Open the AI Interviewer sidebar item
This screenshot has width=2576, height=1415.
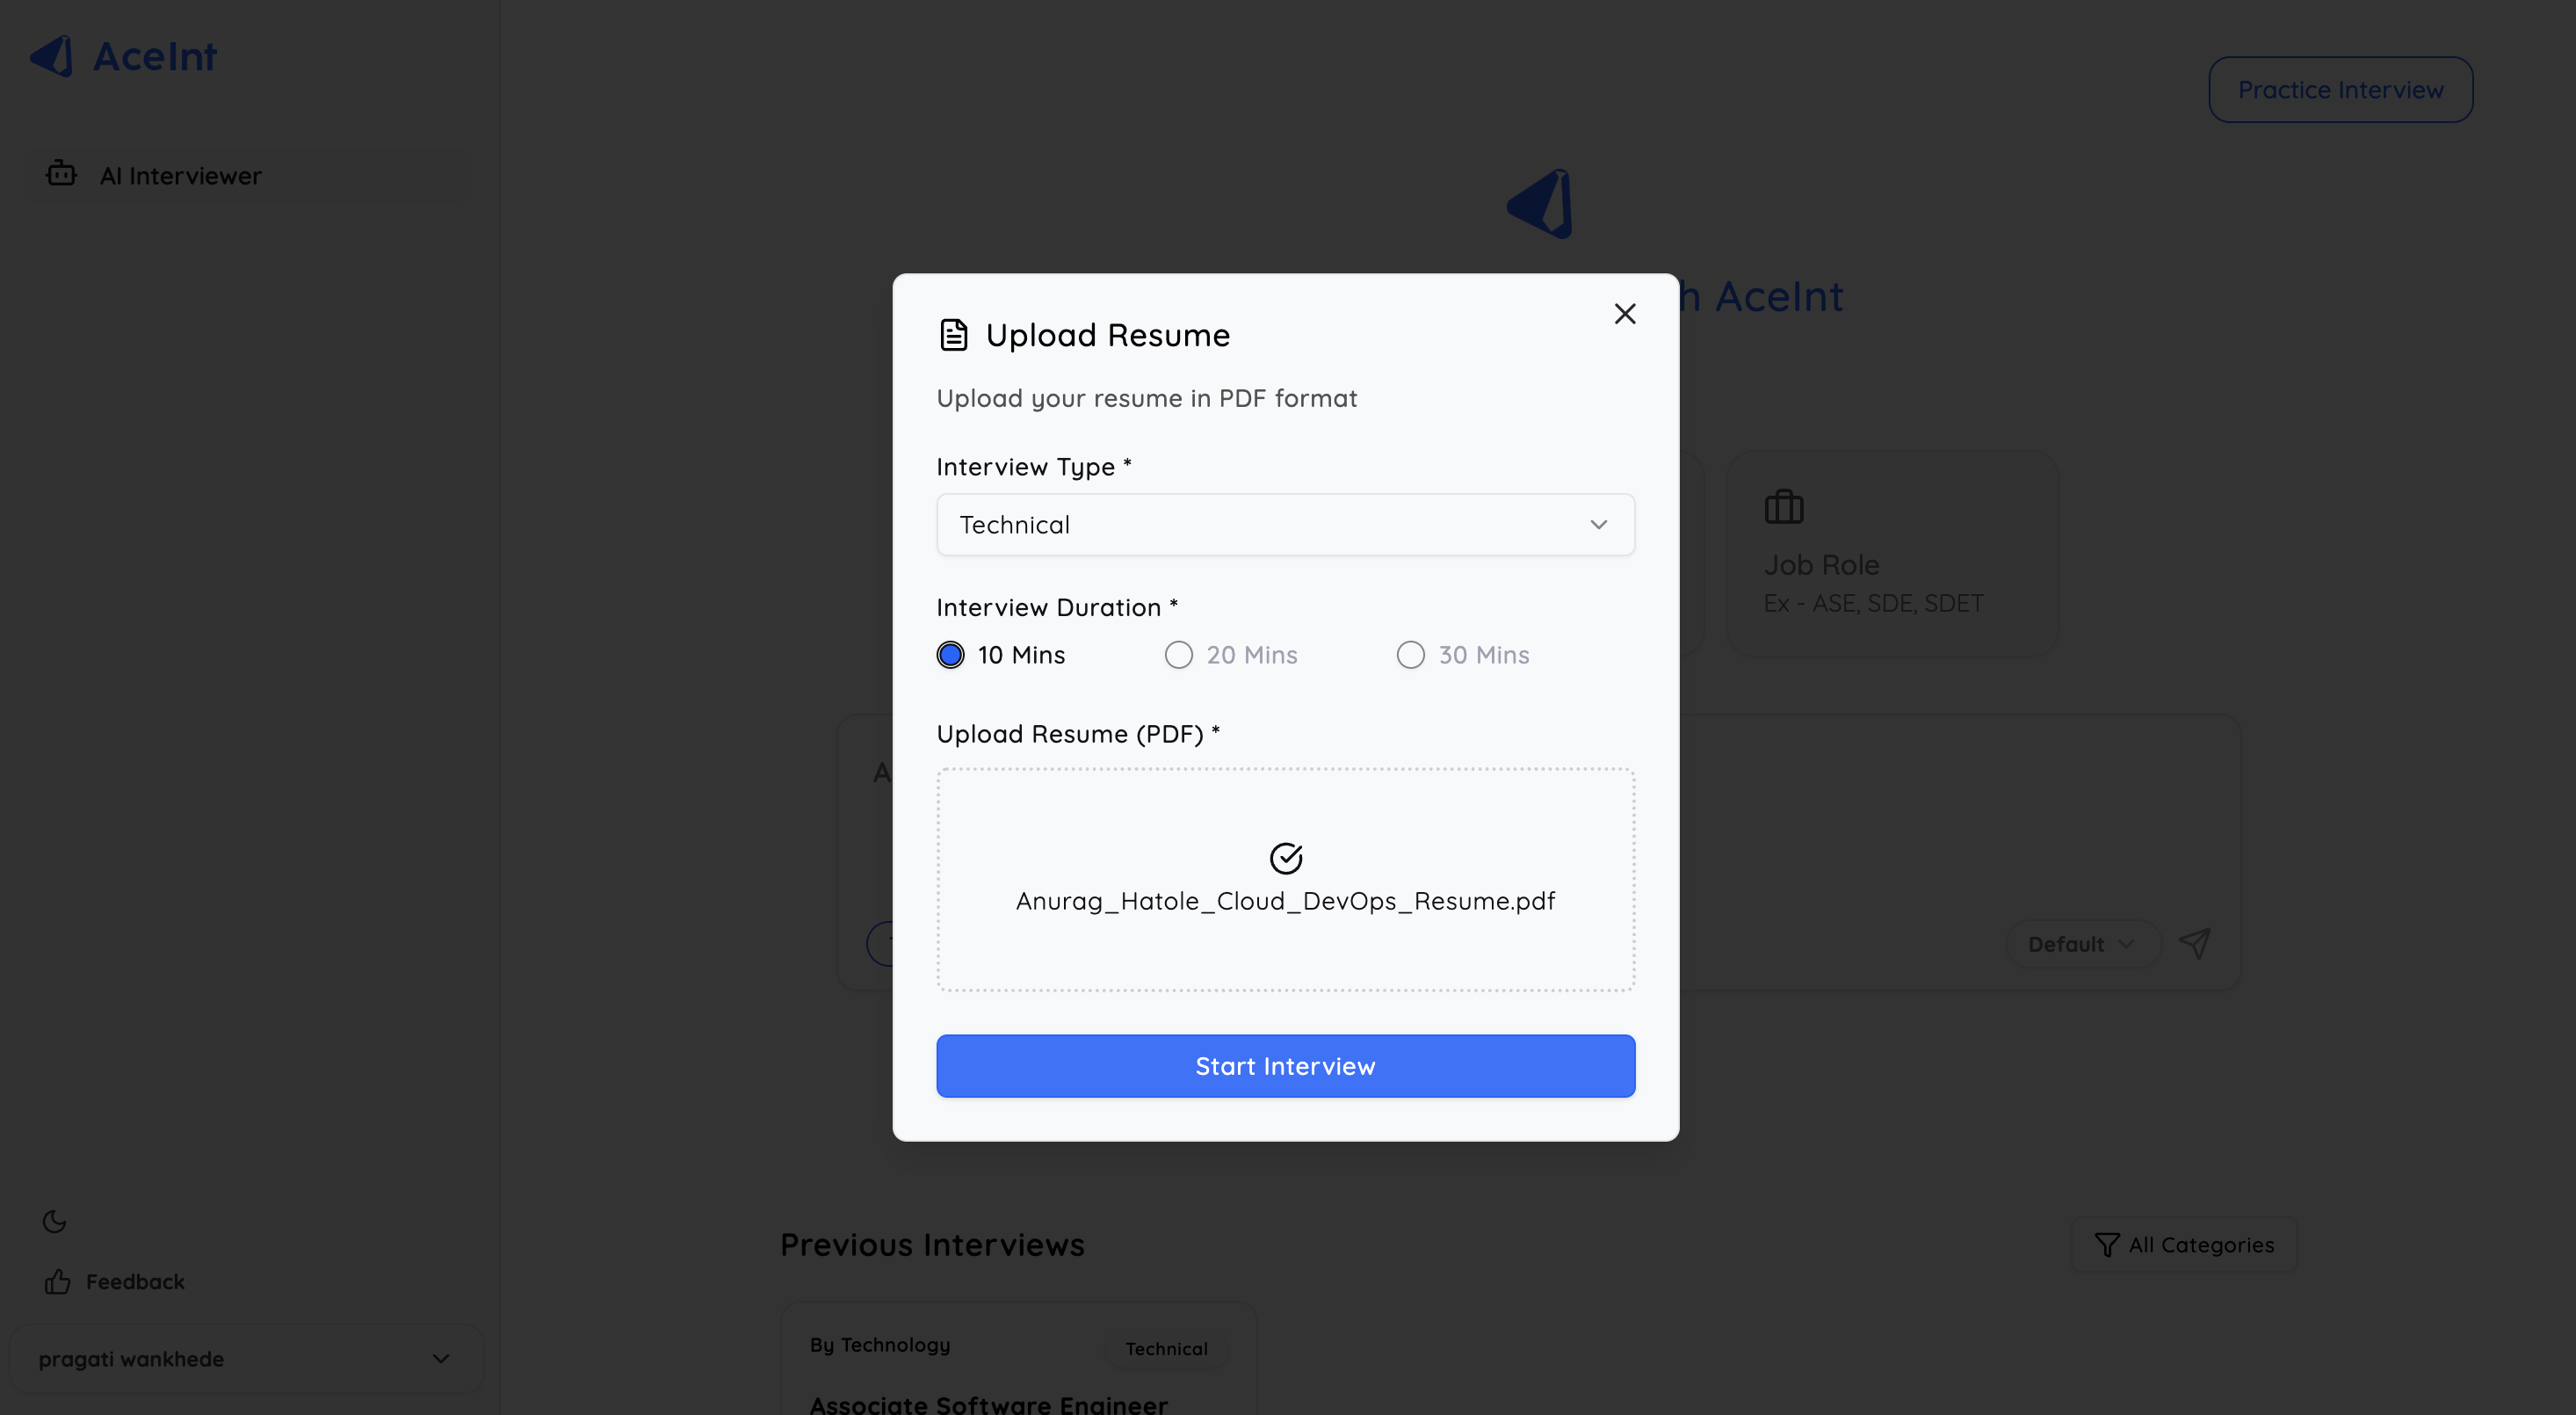247,176
